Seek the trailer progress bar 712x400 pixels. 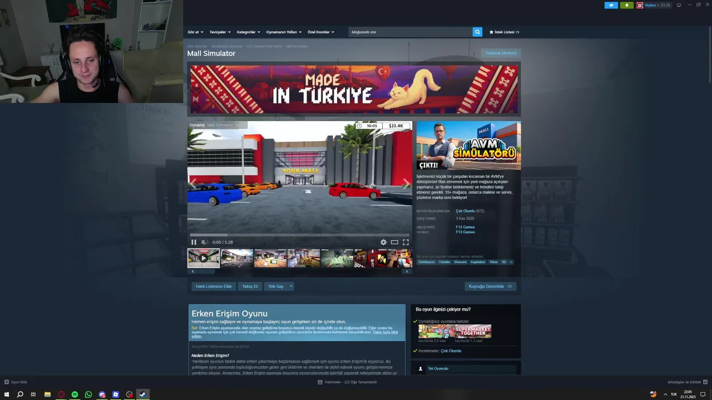299,236
